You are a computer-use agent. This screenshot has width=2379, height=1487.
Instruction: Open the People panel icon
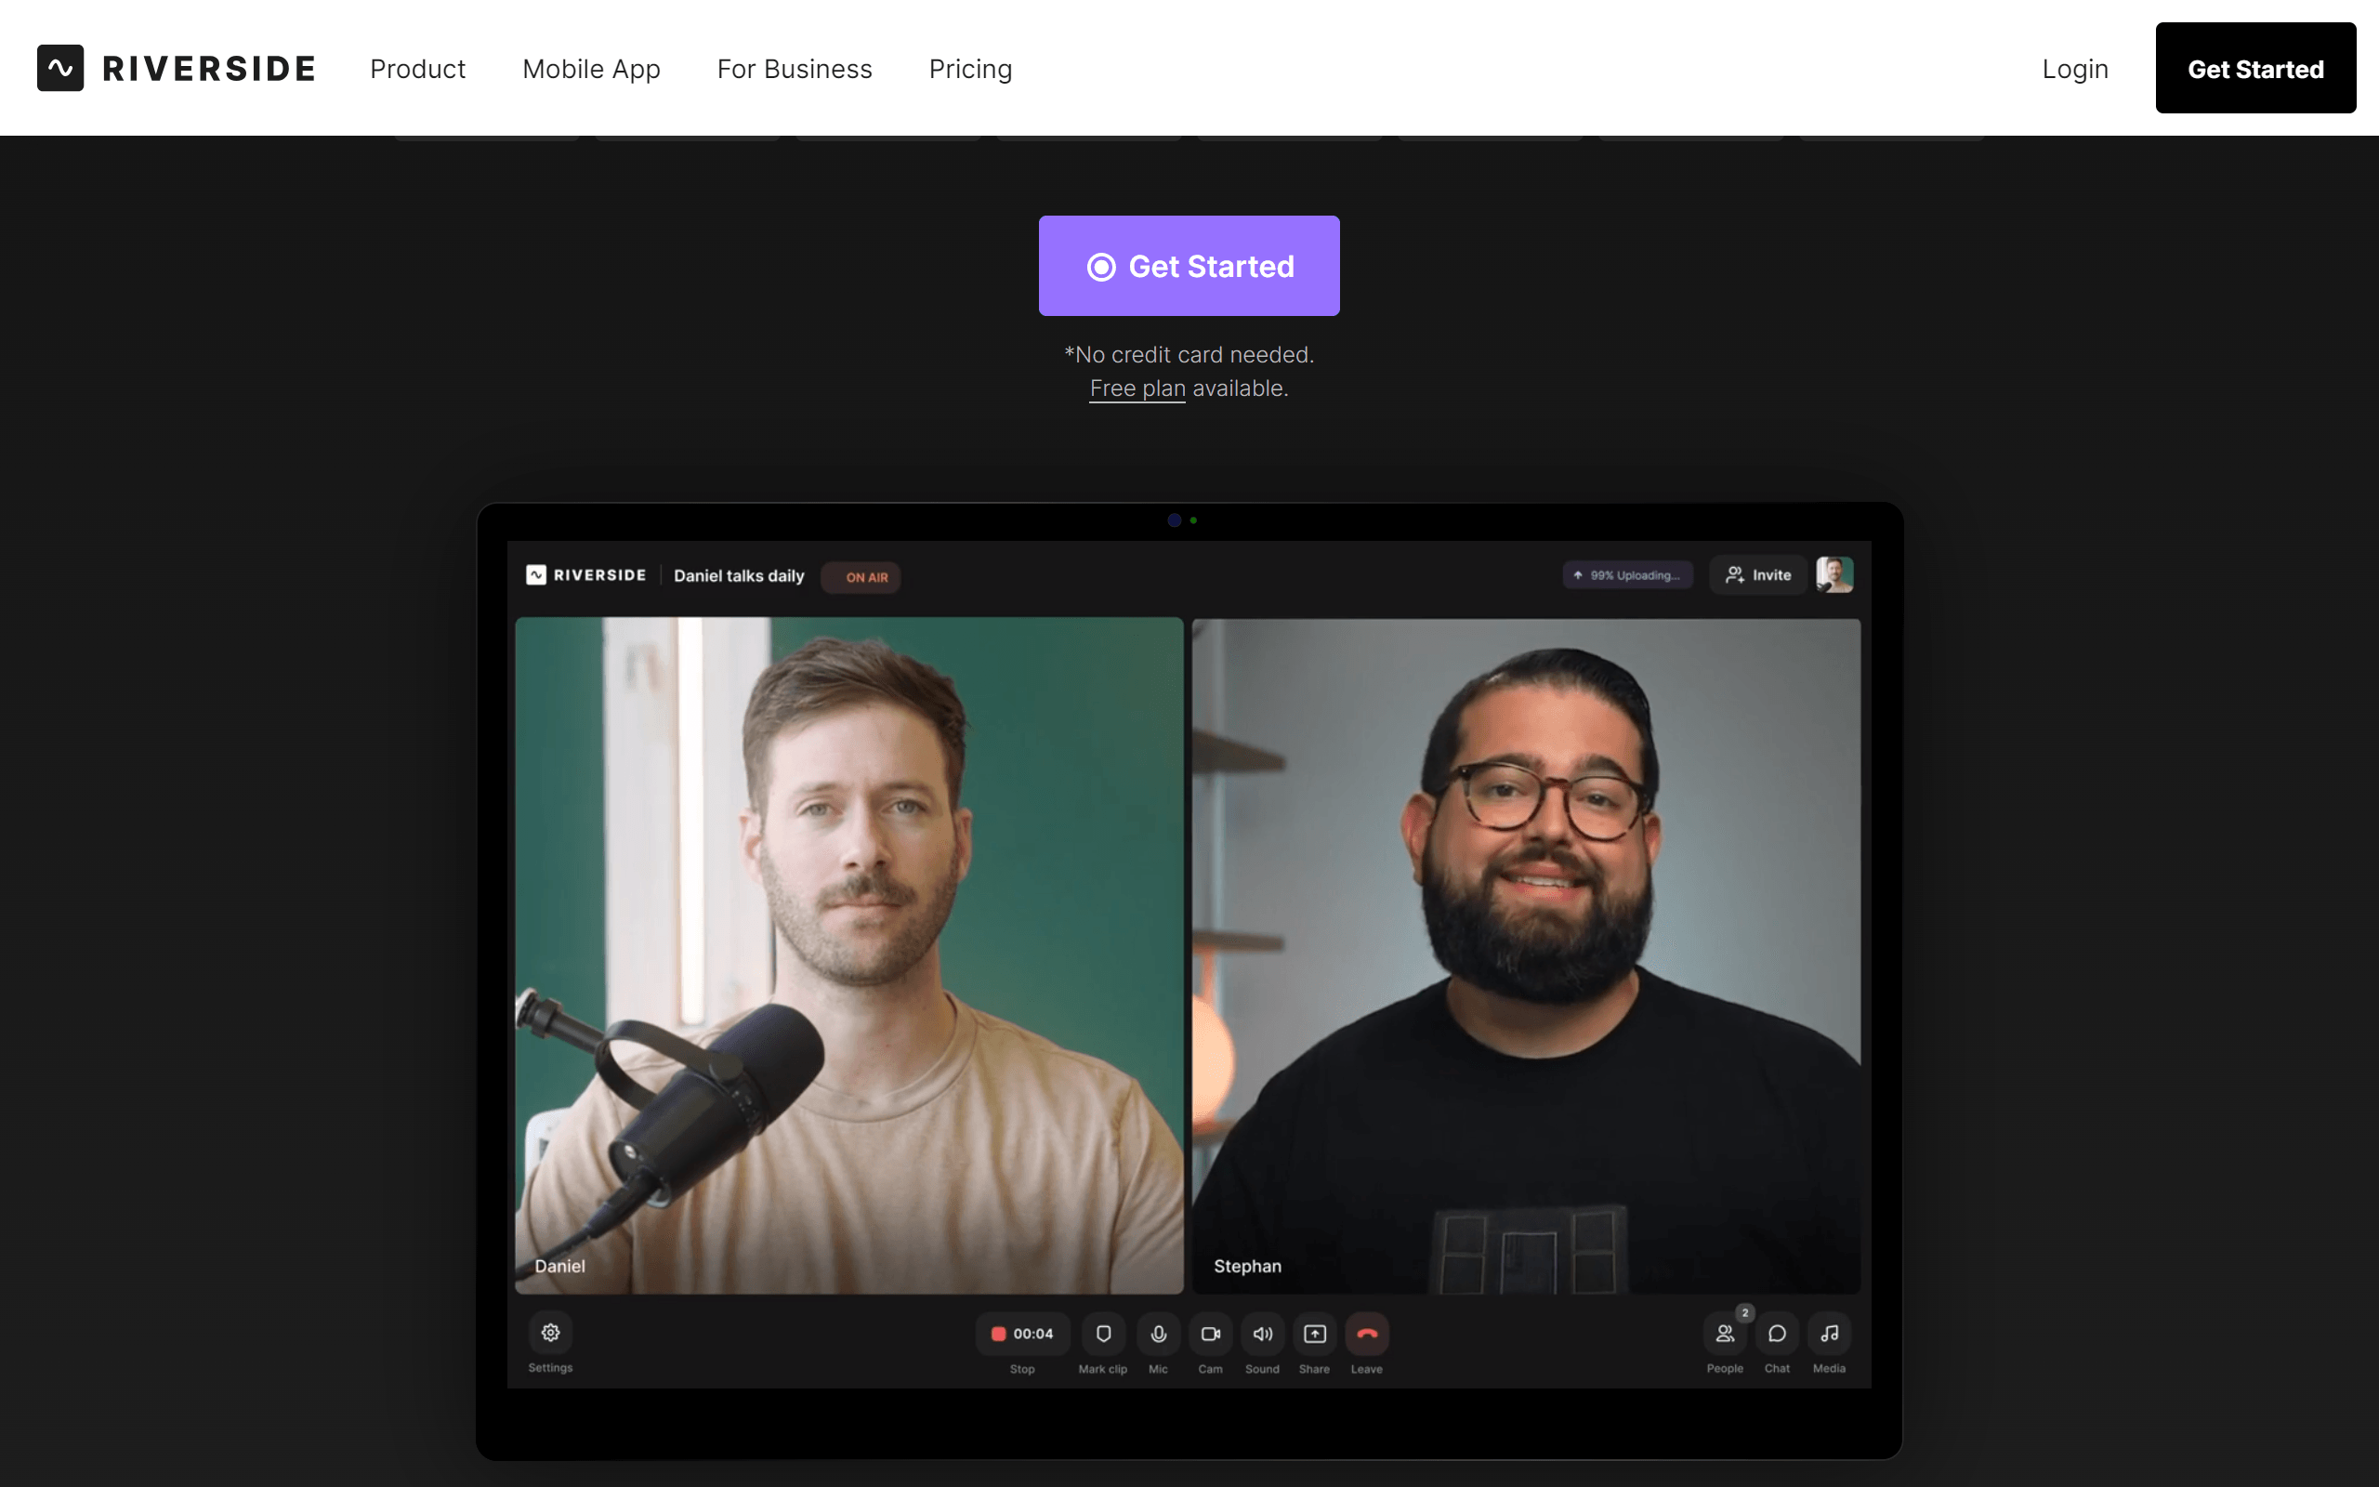click(1724, 1334)
